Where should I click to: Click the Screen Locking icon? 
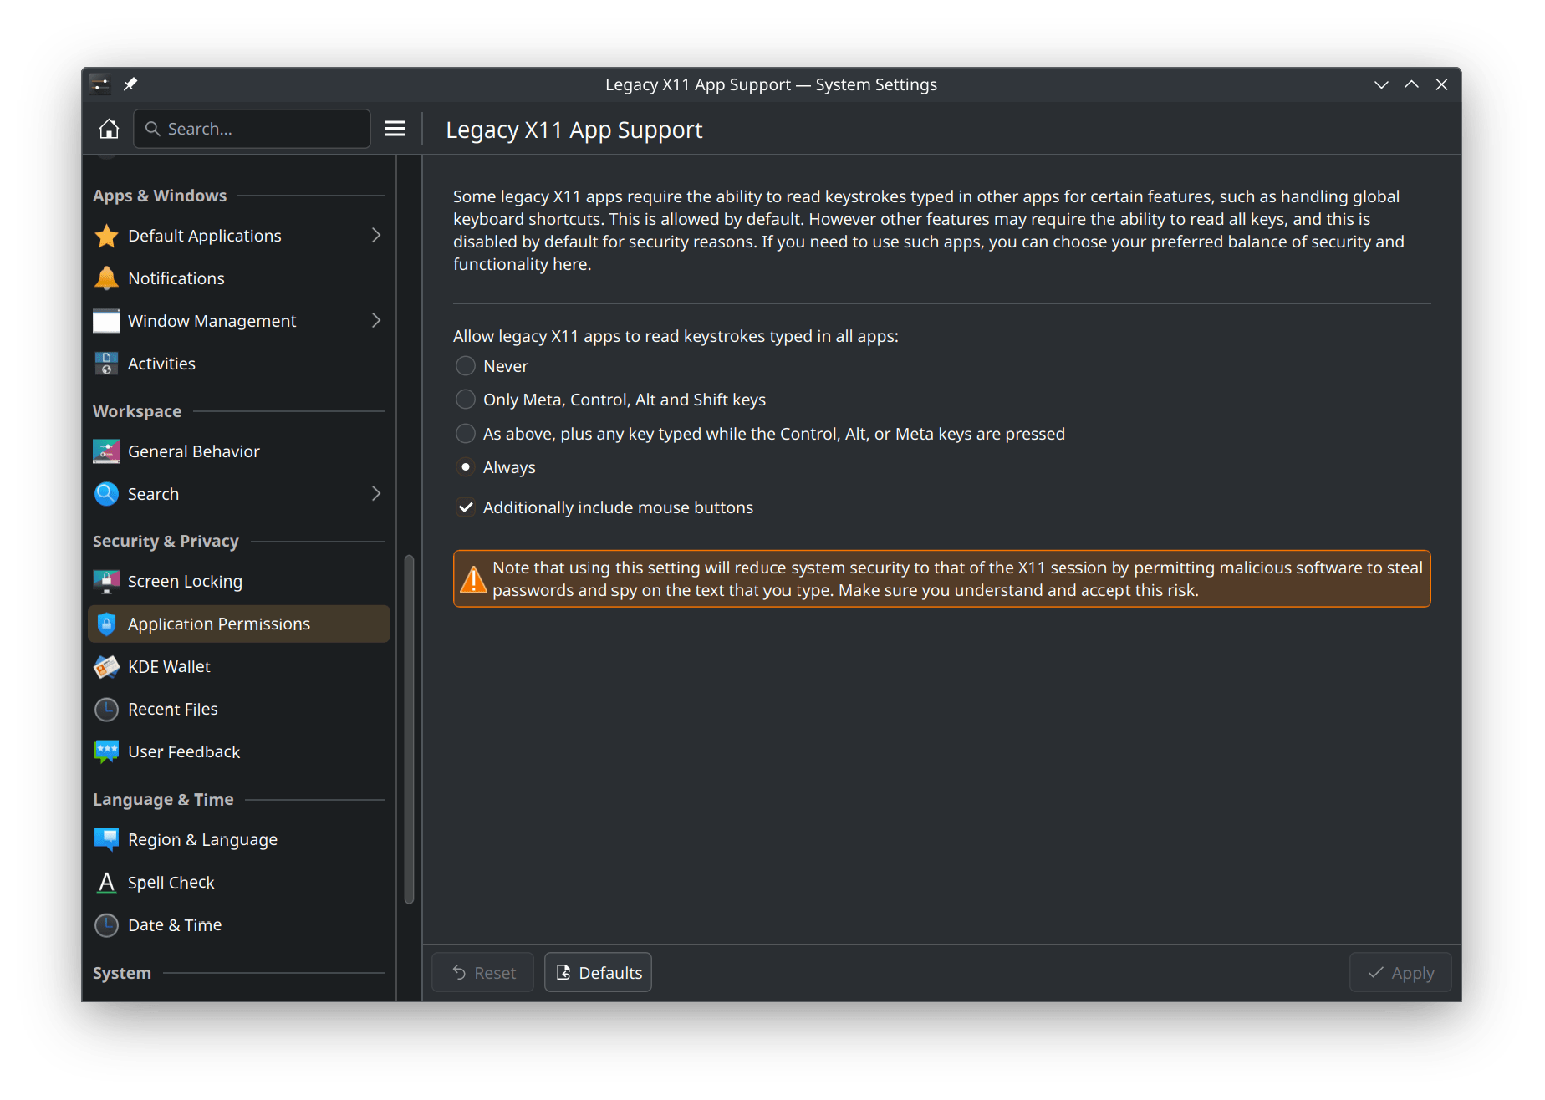click(106, 581)
